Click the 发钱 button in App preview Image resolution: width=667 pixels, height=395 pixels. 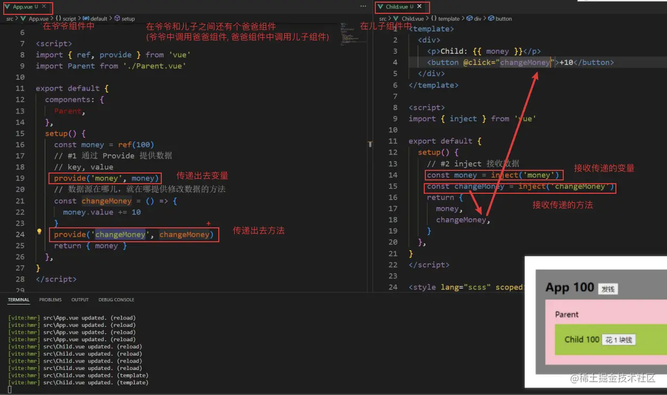(x=608, y=289)
